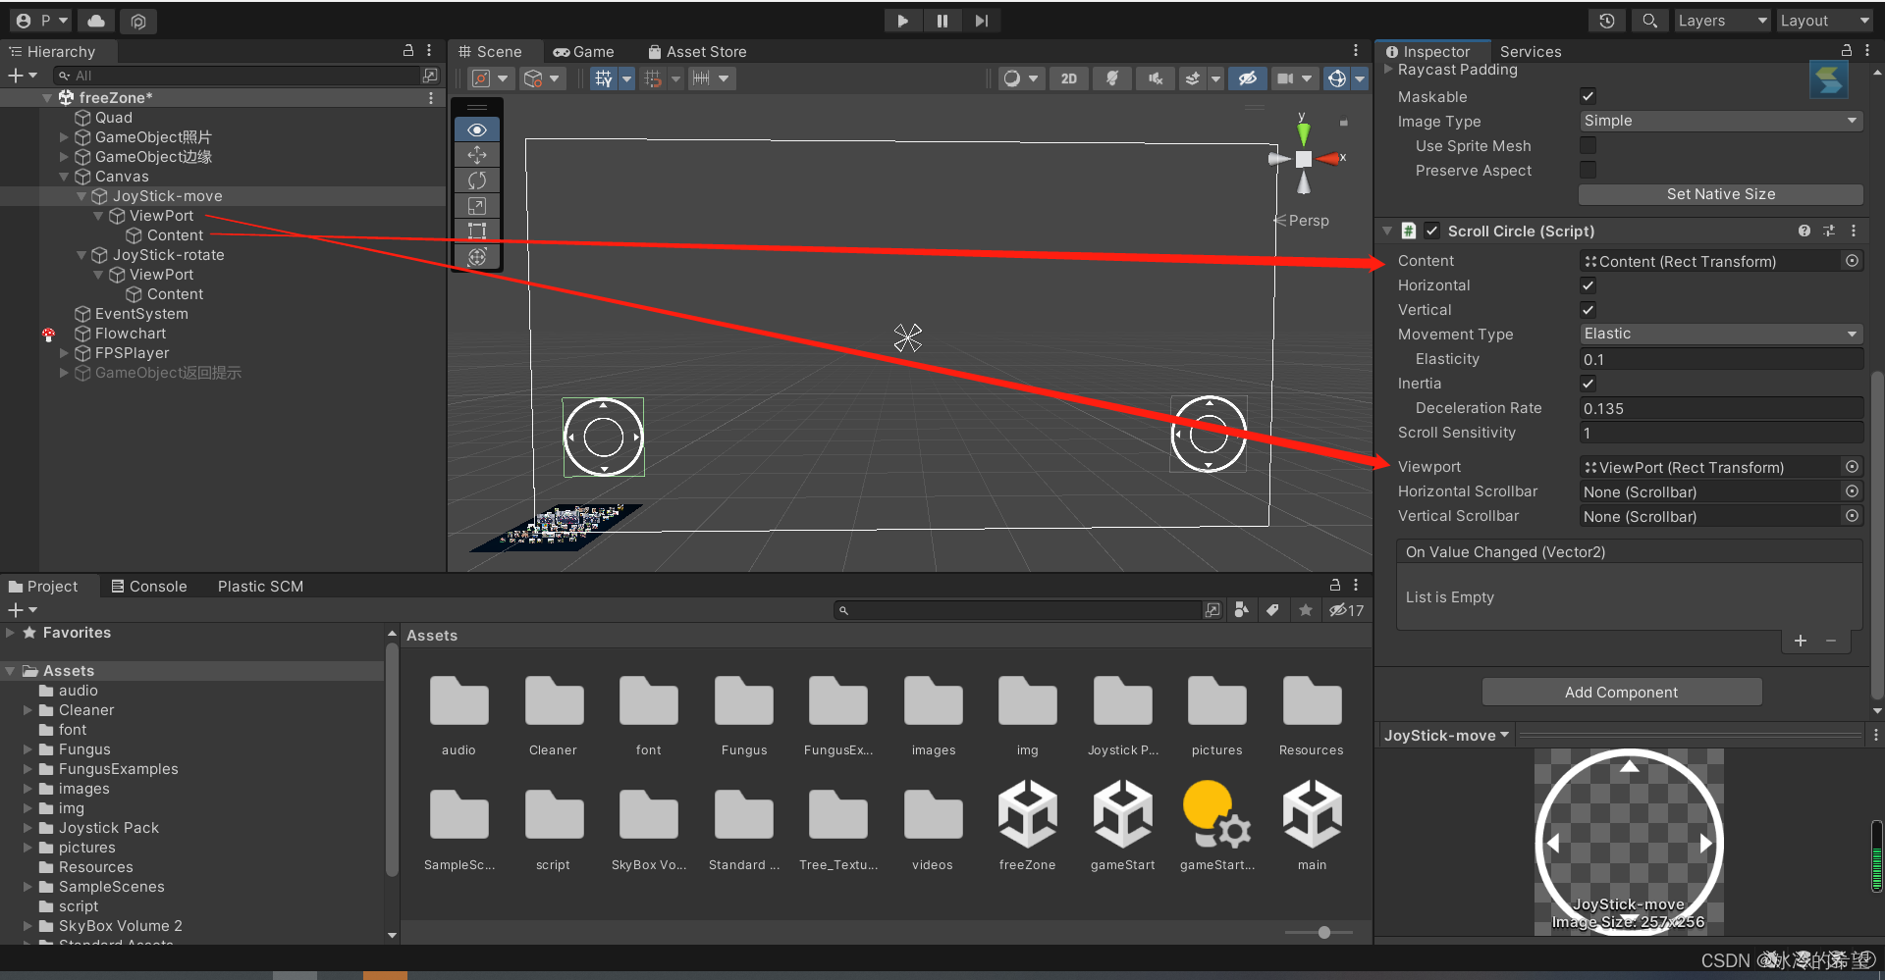Viewport: 1885px width, 980px height.
Task: Switch to the Services tab
Action: point(1530,51)
